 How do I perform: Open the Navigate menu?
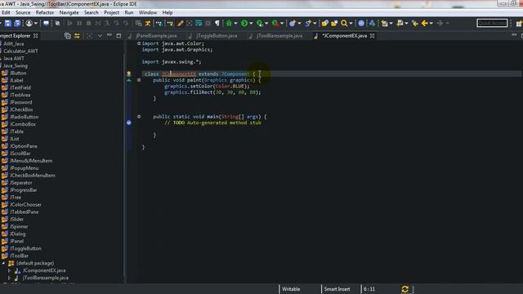pos(69,13)
